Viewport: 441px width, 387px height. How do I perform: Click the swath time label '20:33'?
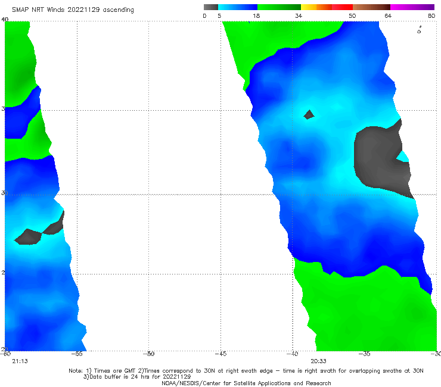click(318, 361)
